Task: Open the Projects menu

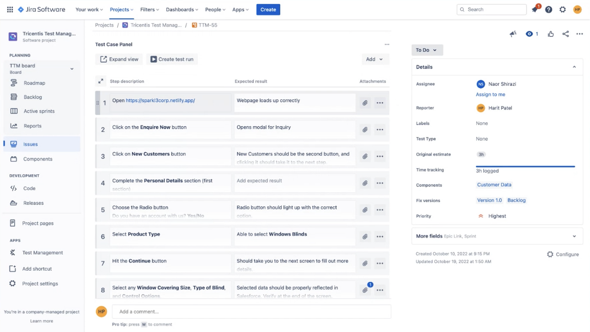Action: coord(122,10)
